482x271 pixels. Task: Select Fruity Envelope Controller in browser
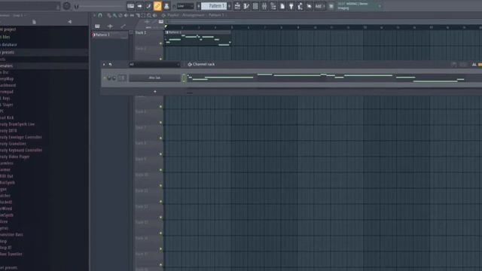(x=21, y=137)
